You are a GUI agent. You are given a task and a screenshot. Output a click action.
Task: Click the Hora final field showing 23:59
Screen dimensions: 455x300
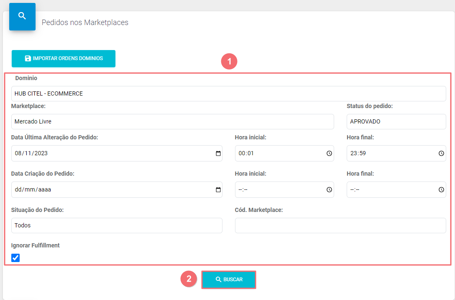pyautogui.click(x=396, y=153)
